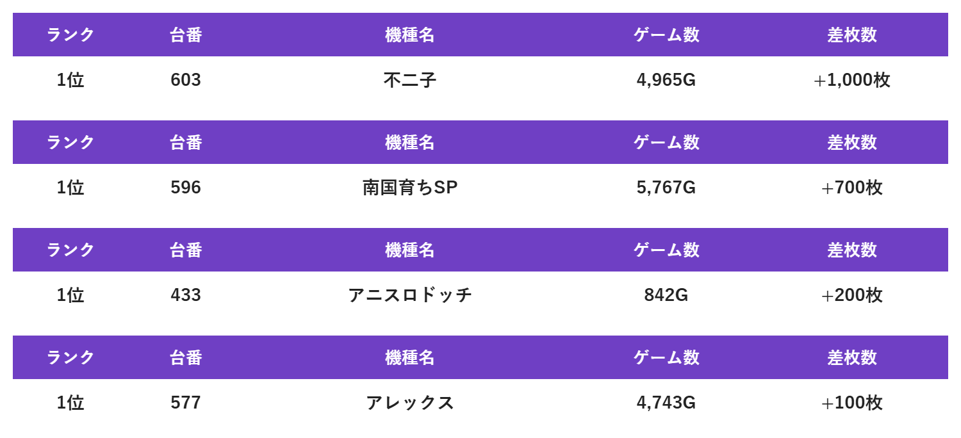961x438 pixels.
Task: Click the 842G game count
Action: click(666, 295)
